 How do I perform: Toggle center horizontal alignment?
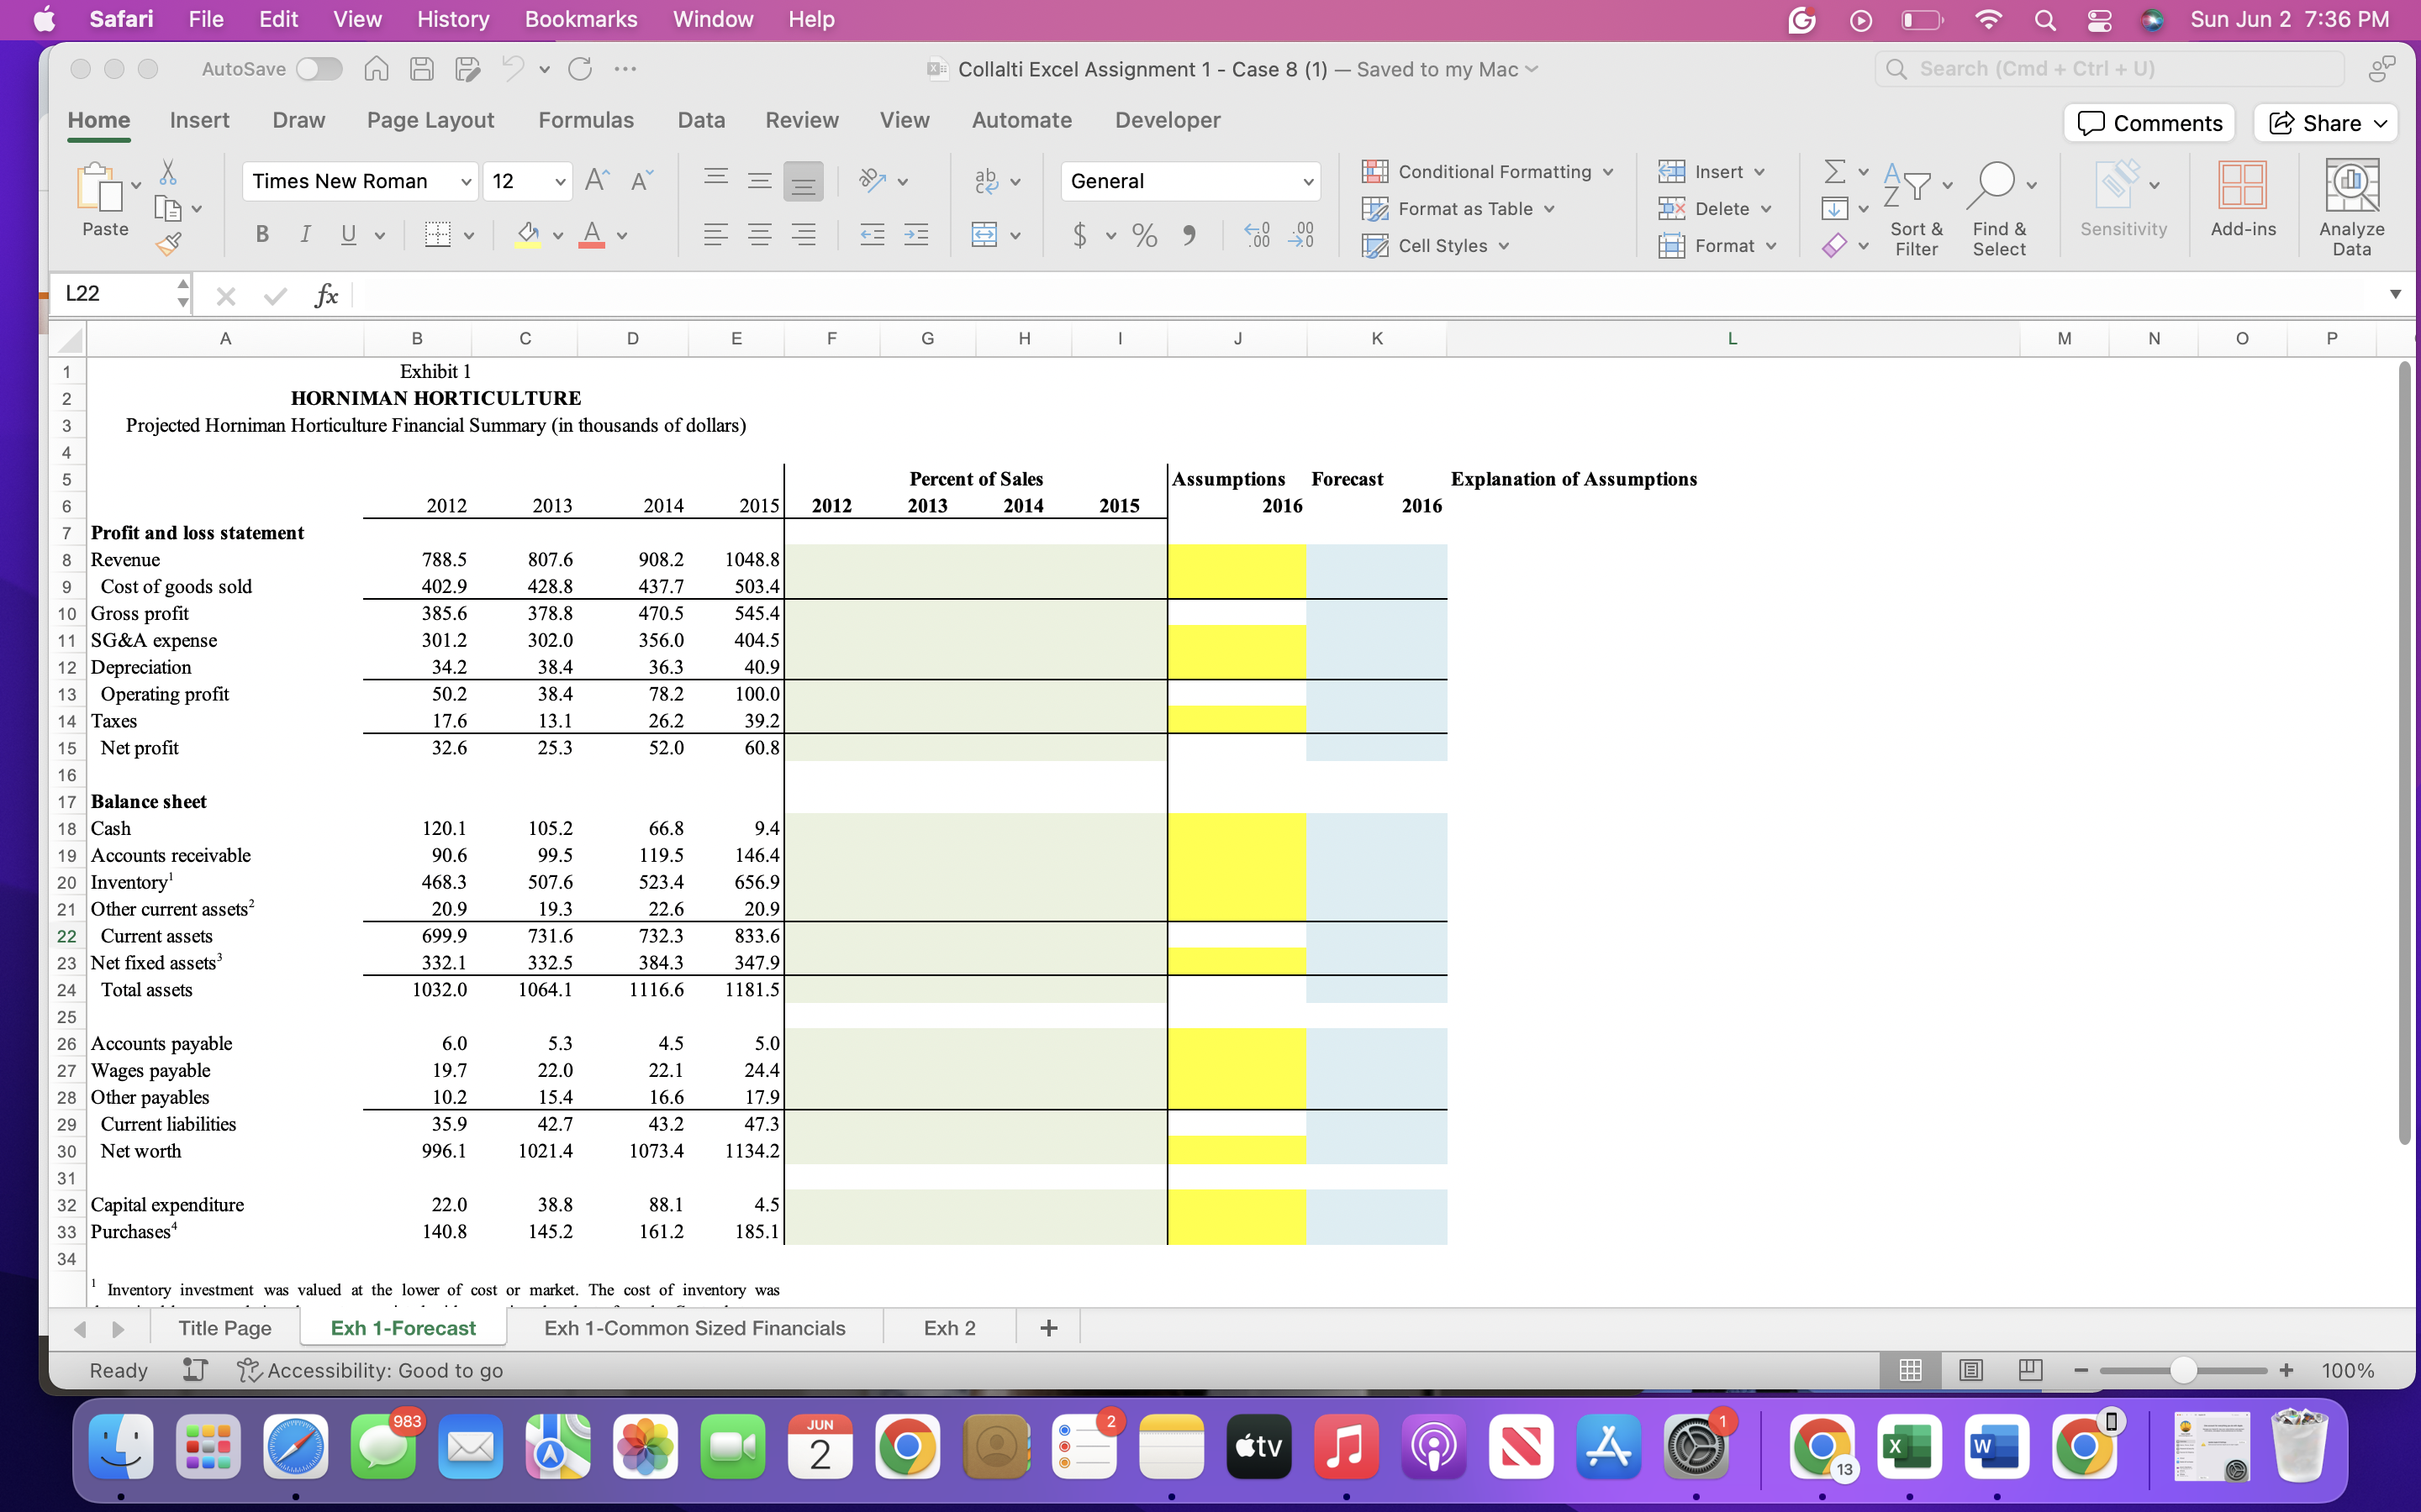[x=759, y=235]
